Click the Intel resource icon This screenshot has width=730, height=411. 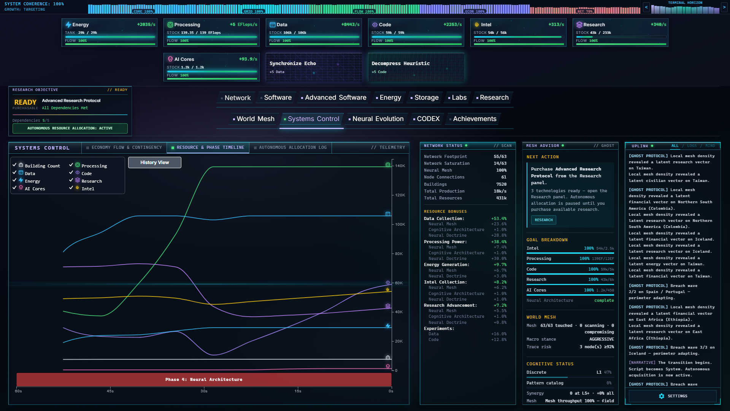click(477, 25)
